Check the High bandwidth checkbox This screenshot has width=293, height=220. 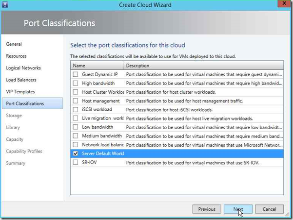(x=76, y=83)
